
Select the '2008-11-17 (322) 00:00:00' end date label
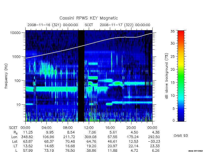click(x=125, y=25)
